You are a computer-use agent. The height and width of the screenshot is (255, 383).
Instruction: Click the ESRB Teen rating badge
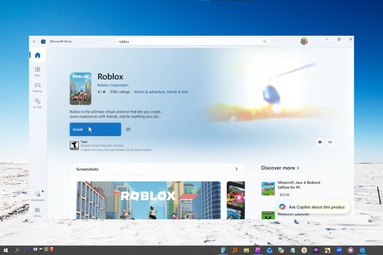pos(74,146)
